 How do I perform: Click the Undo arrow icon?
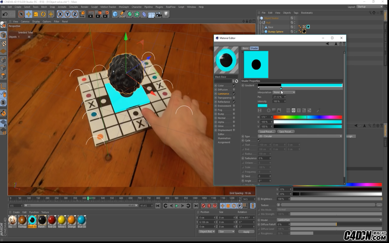[5, 14]
